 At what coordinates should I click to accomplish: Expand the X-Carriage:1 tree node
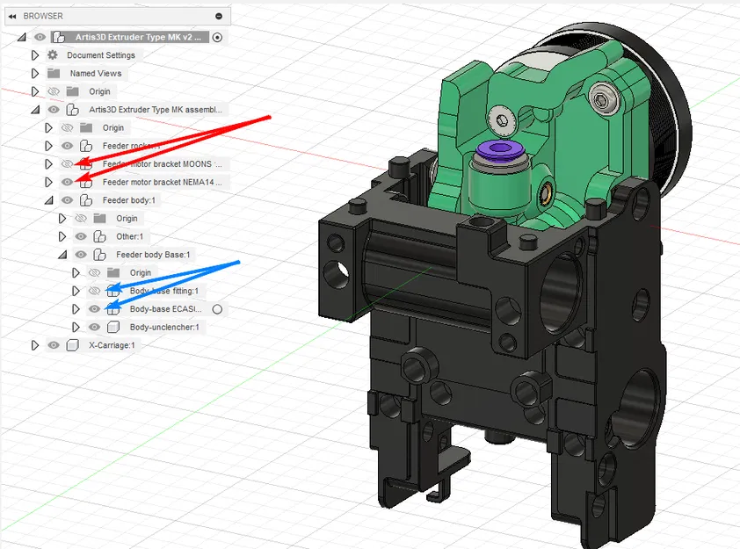coord(34,344)
